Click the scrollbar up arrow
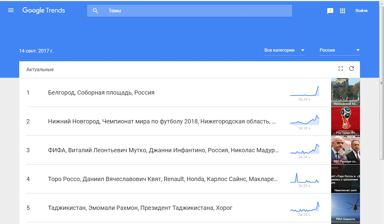Screen dimensions: 384x224 pyautogui.click(x=382, y=3)
